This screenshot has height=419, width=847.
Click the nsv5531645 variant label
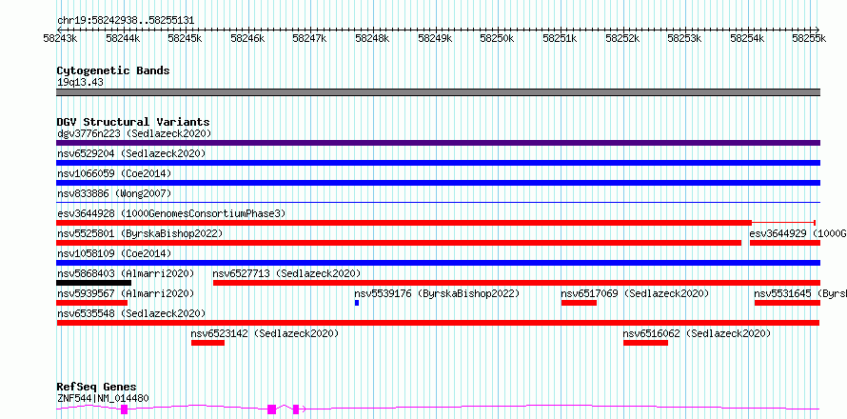[800, 293]
